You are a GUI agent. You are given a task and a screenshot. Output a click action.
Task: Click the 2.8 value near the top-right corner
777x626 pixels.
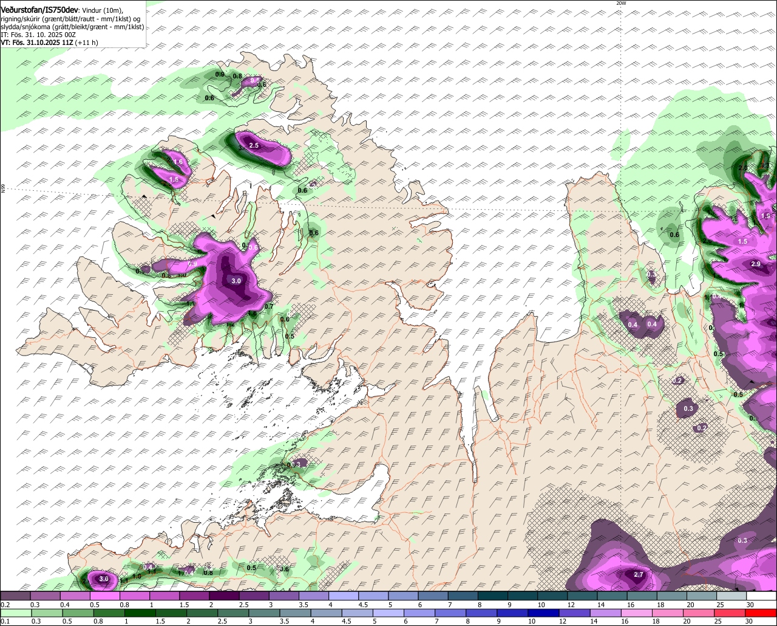[742, 168]
